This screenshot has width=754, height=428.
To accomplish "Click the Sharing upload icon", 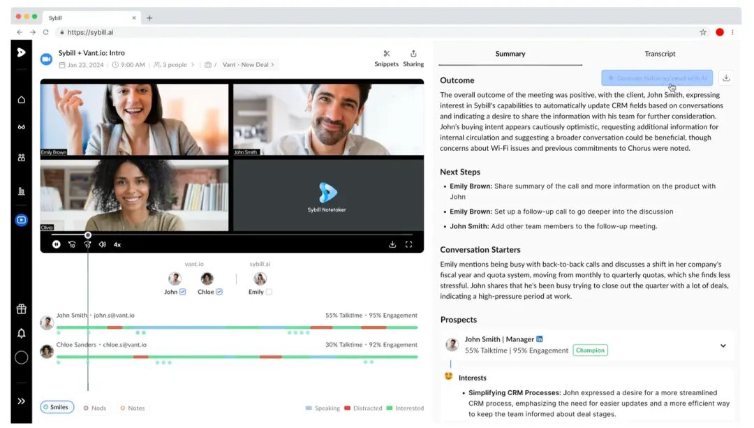I will pyautogui.click(x=413, y=54).
